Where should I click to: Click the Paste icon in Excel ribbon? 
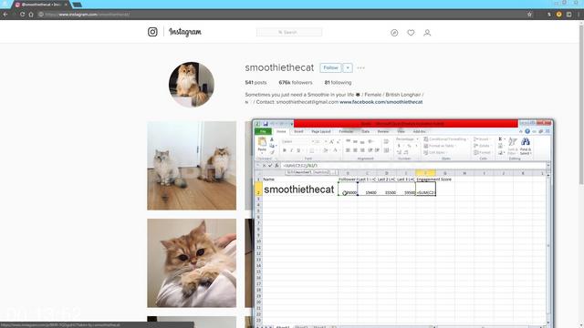point(262,142)
